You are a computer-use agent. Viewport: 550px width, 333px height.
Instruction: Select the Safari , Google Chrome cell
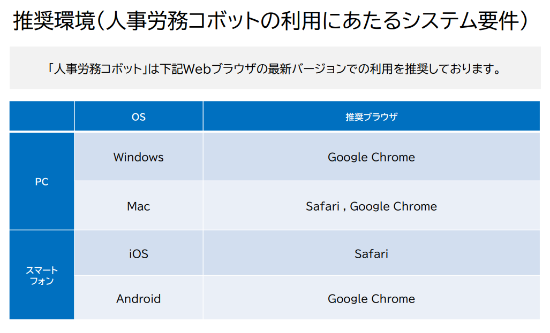(372, 206)
